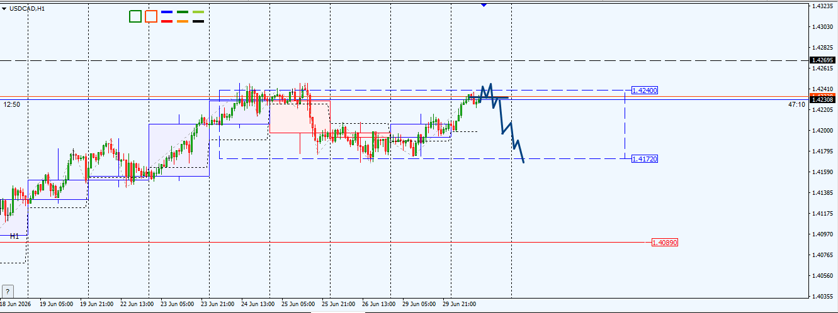
Task: Select the orange line color swatch
Action: pyautogui.click(x=183, y=21)
